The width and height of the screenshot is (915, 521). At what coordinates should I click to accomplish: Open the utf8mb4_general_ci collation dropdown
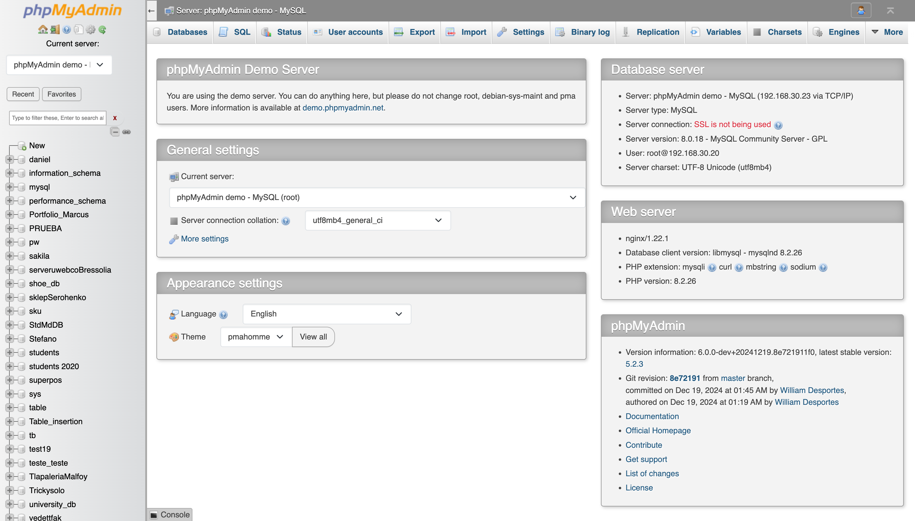pos(378,221)
